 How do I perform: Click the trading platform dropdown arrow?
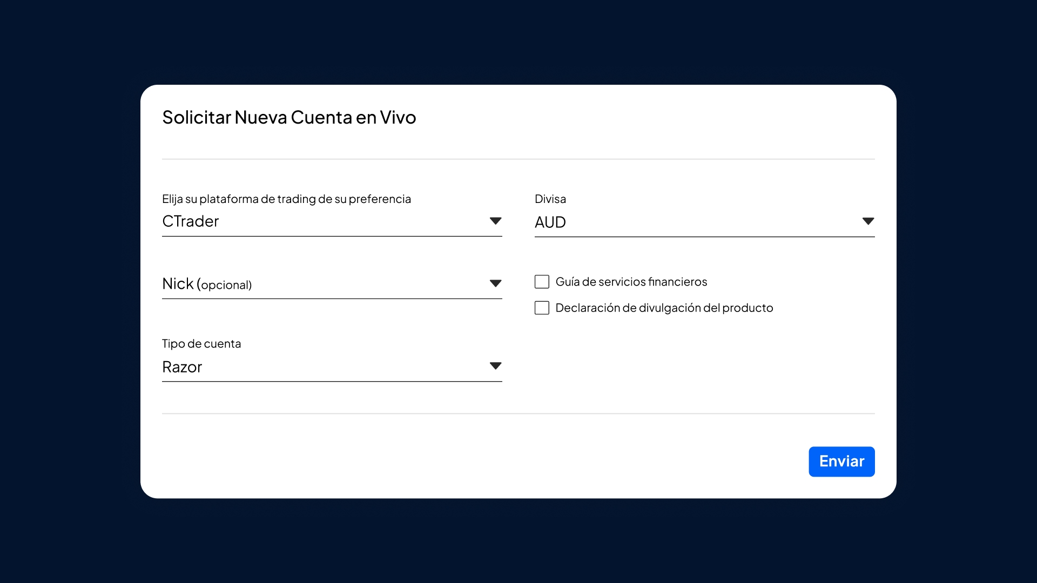(495, 221)
